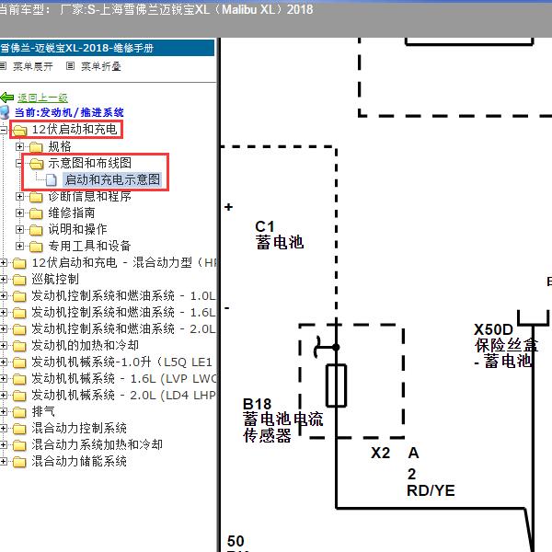The height and width of the screenshot is (552, 552).
Task: Click folder icon of 混合动力系统加热和冷却
Action: pos(19,445)
